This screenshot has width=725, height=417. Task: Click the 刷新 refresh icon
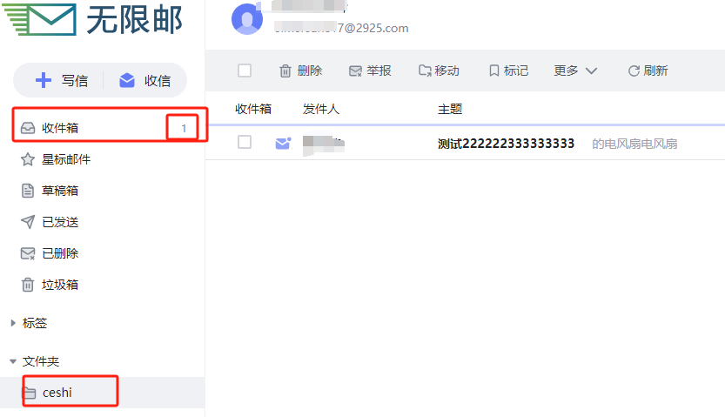634,71
